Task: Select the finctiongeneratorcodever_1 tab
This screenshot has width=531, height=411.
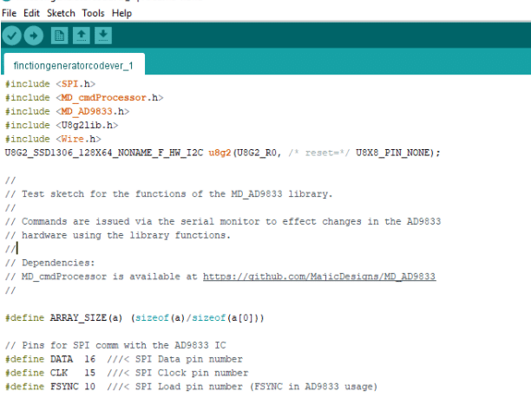Action: (x=74, y=66)
